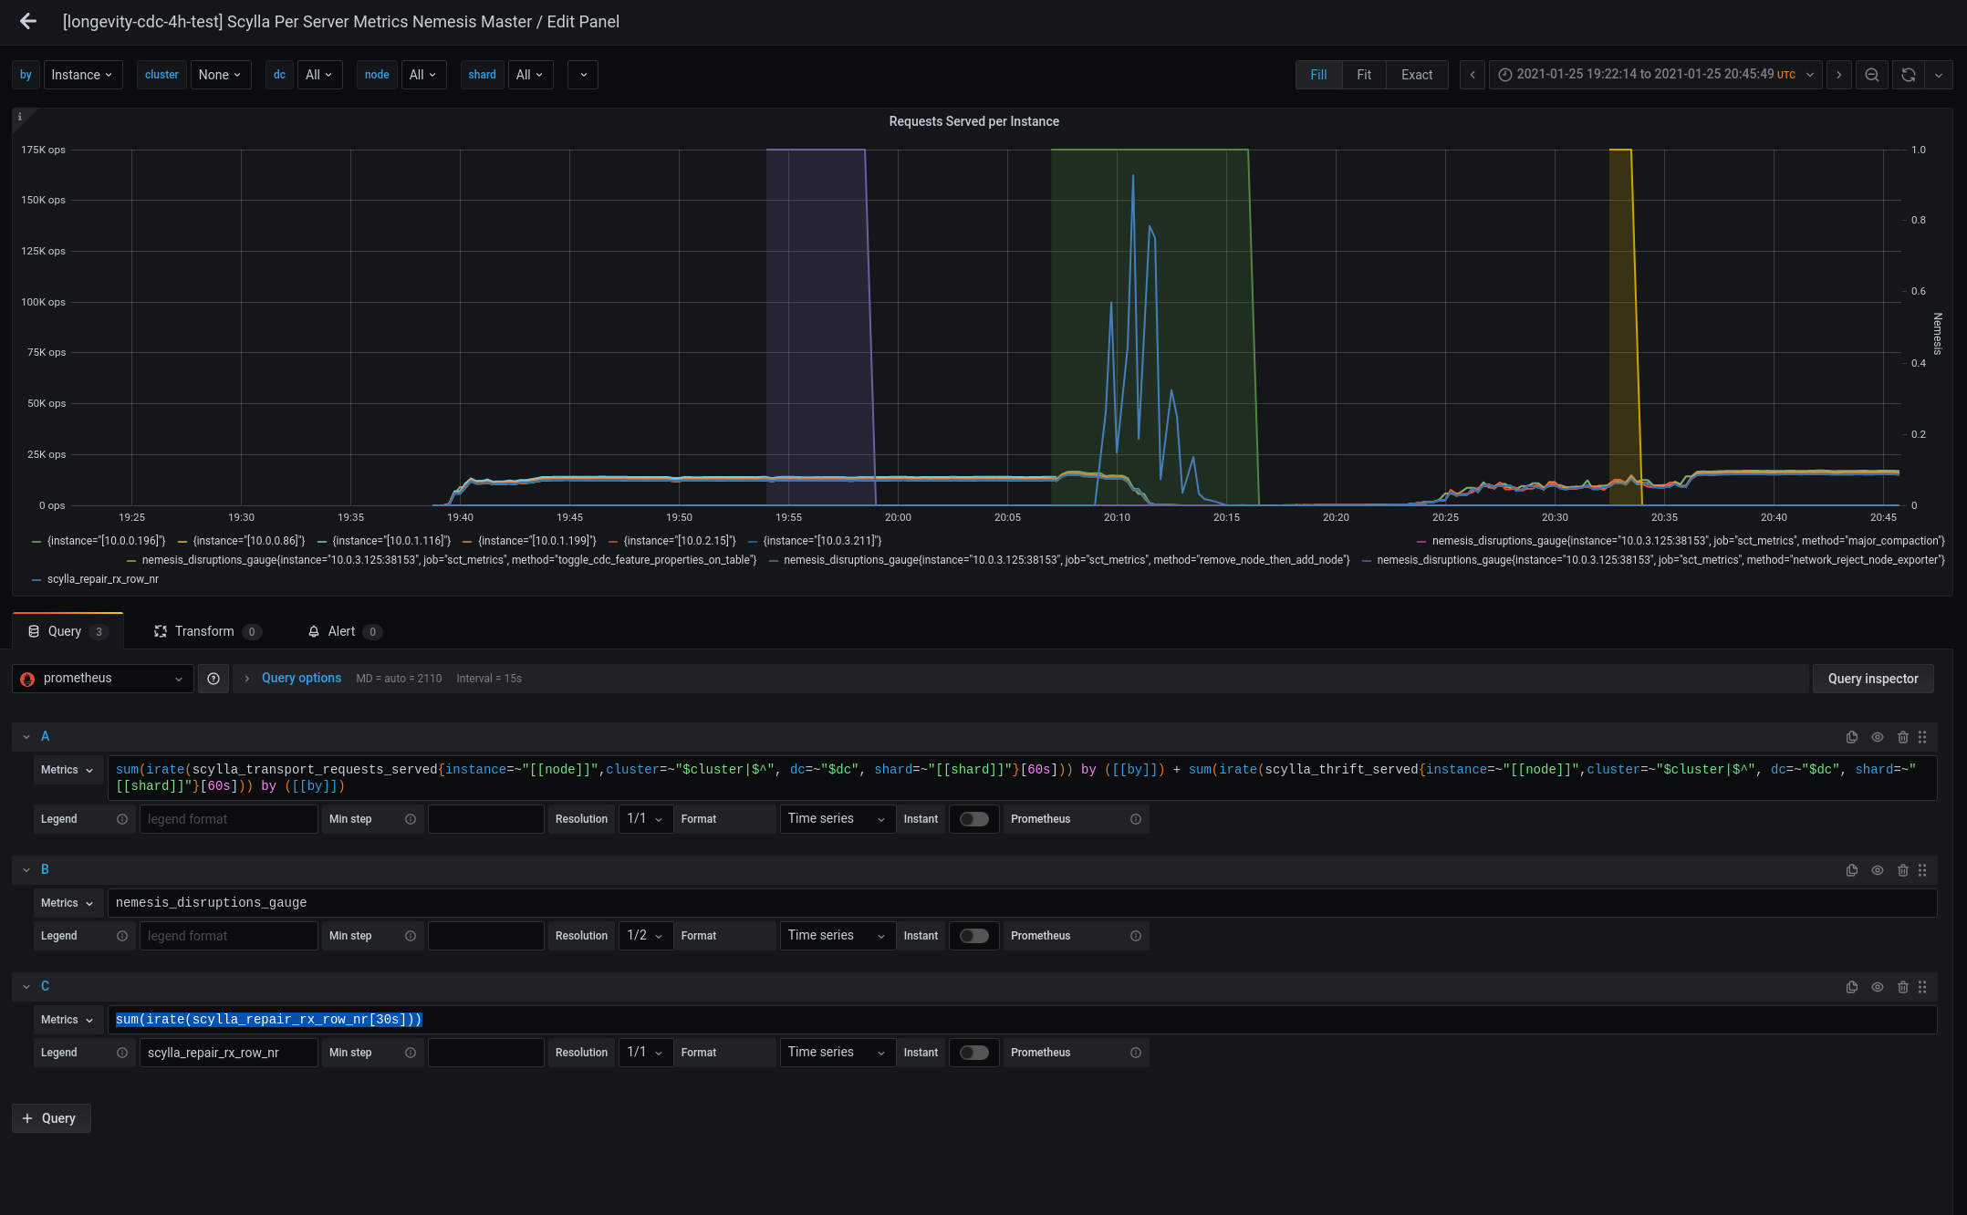Open the cluster None dropdown

coord(220,75)
